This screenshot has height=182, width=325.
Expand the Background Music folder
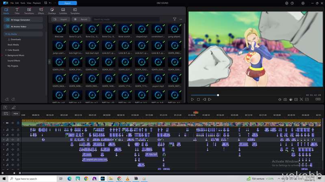(6, 55)
